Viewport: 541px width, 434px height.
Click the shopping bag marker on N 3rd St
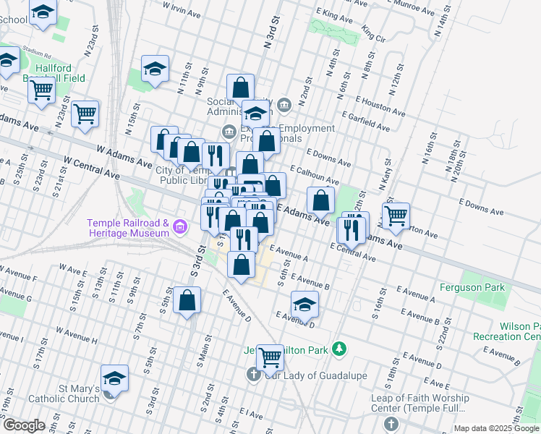tap(240, 88)
